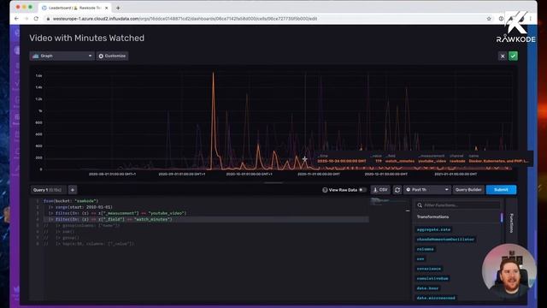This screenshot has height=308, width=547.
Task: Insert the cumulativeSum function
Action: click(432, 279)
